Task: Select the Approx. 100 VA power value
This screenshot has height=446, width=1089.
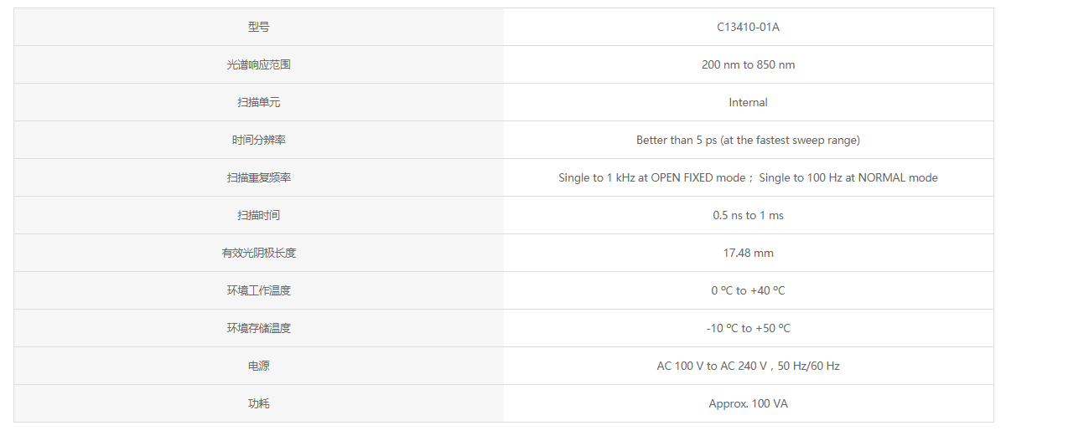Action: (748, 403)
